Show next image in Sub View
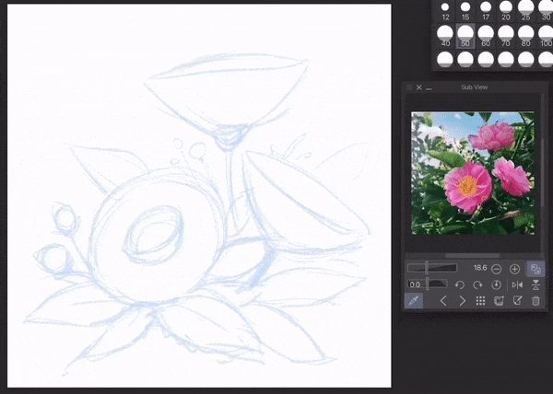The image size is (553, 394). (x=462, y=301)
